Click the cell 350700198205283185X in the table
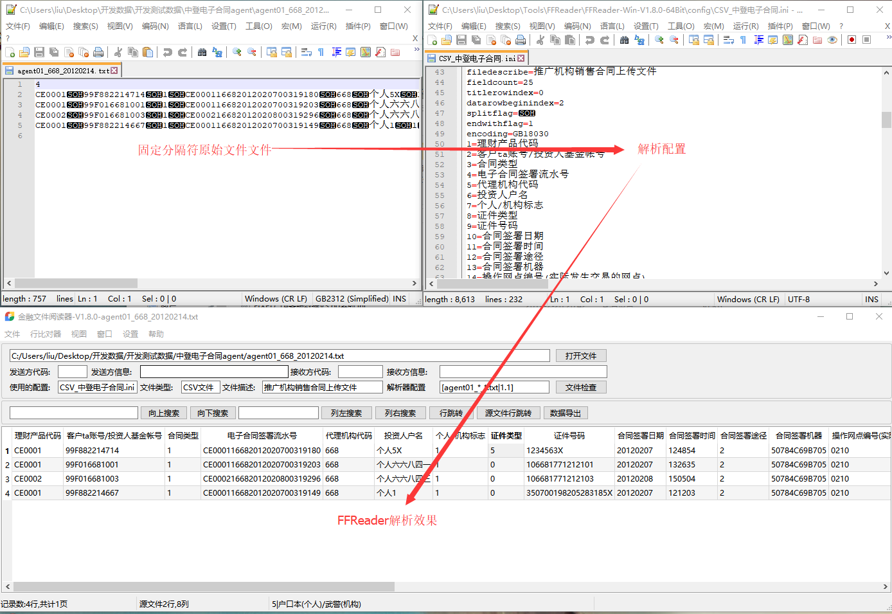The width and height of the screenshot is (892, 614). point(569,493)
